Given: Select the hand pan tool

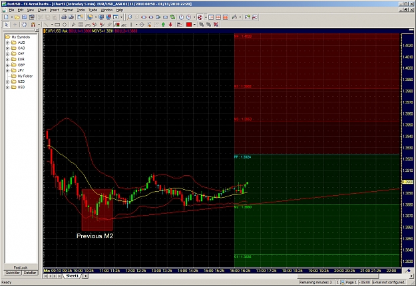Looking at the screenshot, I should 24,25.
